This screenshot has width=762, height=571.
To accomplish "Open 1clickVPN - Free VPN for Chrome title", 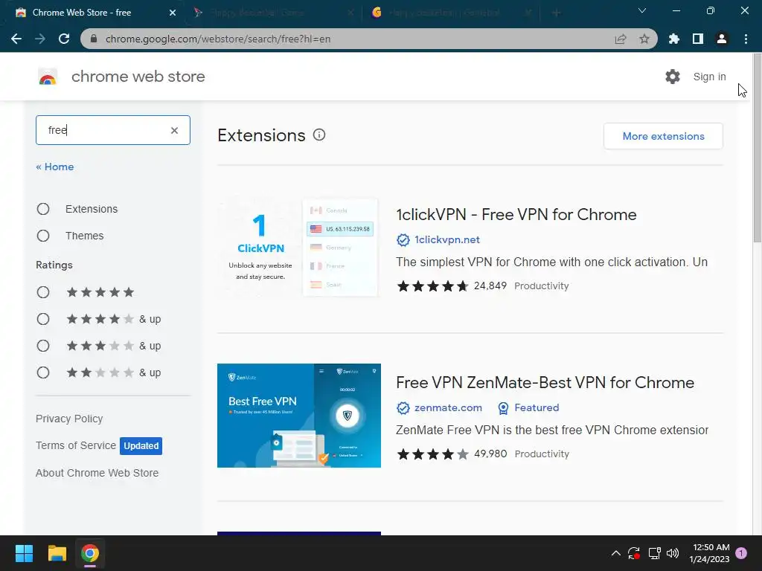I will (x=516, y=215).
